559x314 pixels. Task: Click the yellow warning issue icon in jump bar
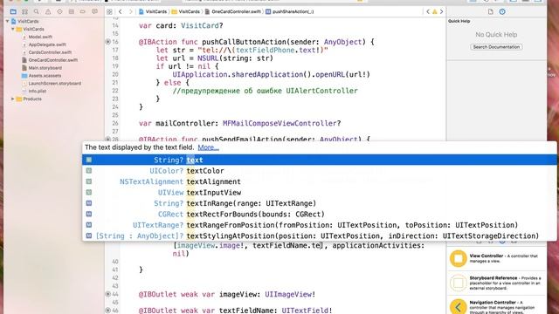(x=435, y=11)
